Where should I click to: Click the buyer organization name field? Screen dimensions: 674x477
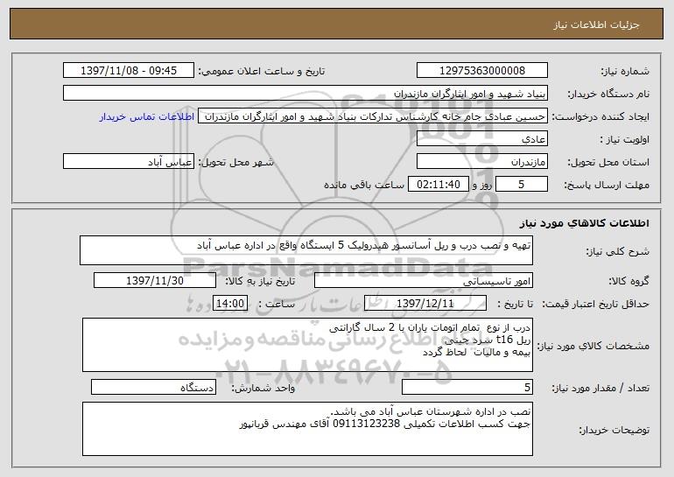[305, 94]
